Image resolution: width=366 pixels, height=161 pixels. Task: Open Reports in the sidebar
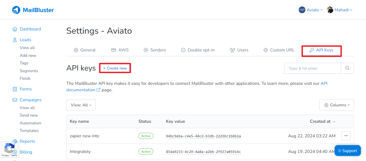pos(27,141)
